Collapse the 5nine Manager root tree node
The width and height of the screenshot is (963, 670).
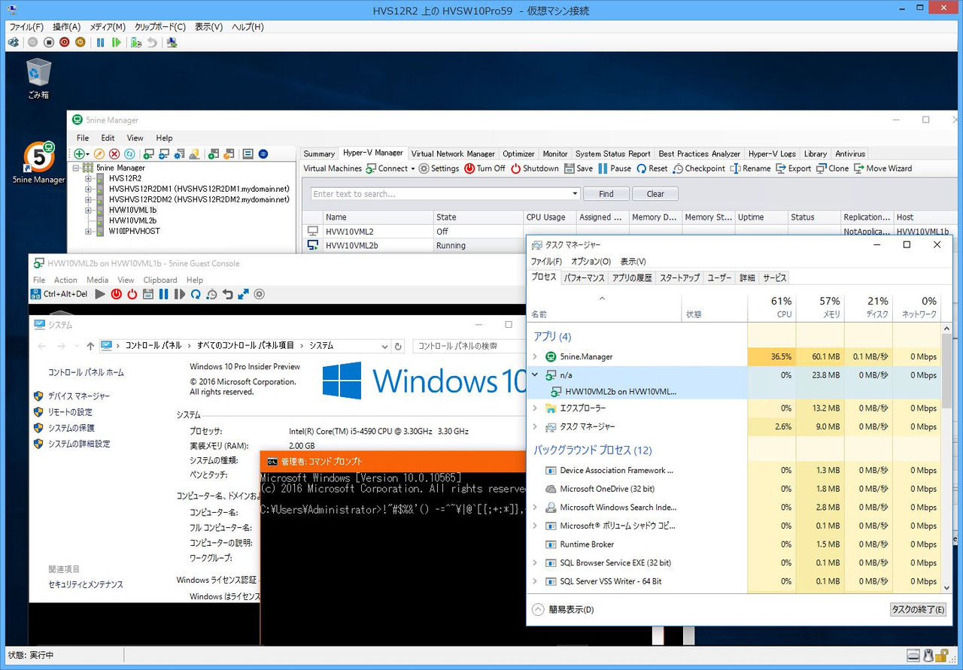(x=76, y=168)
